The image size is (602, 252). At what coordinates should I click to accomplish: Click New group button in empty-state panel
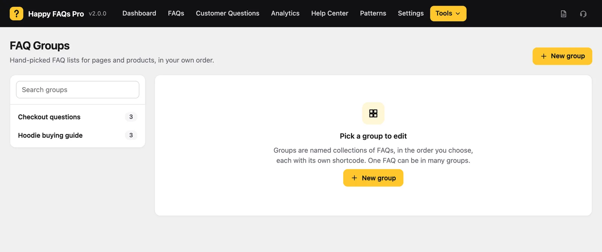pos(373,178)
